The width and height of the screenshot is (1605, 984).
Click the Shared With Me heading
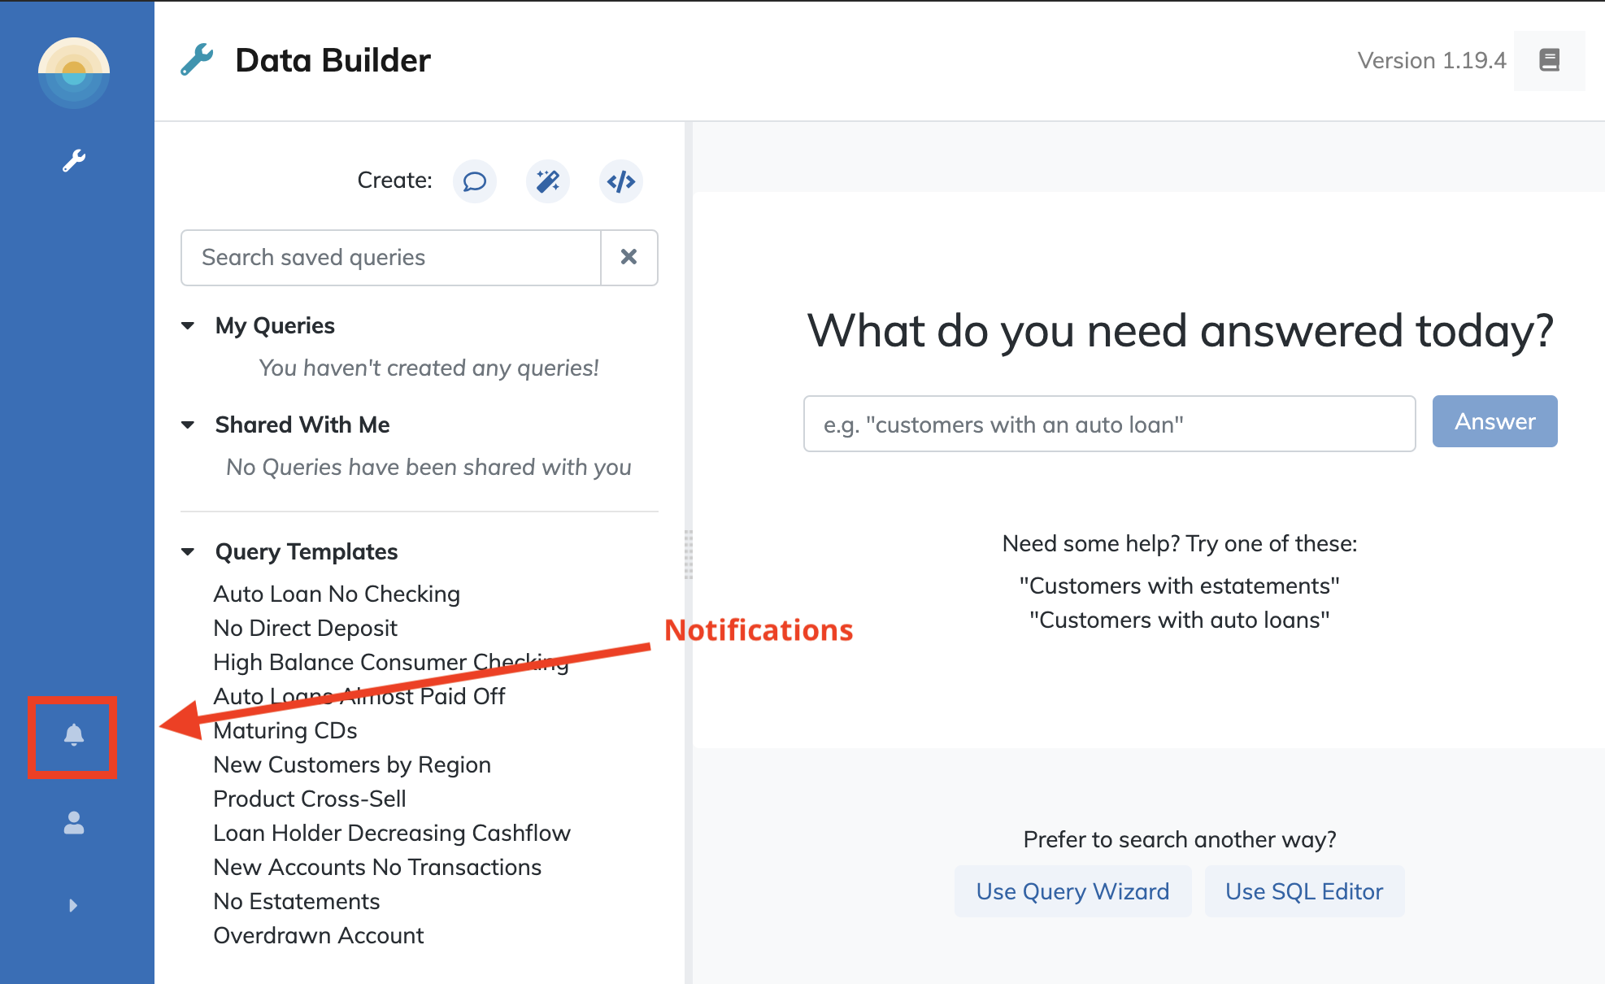pyautogui.click(x=302, y=425)
